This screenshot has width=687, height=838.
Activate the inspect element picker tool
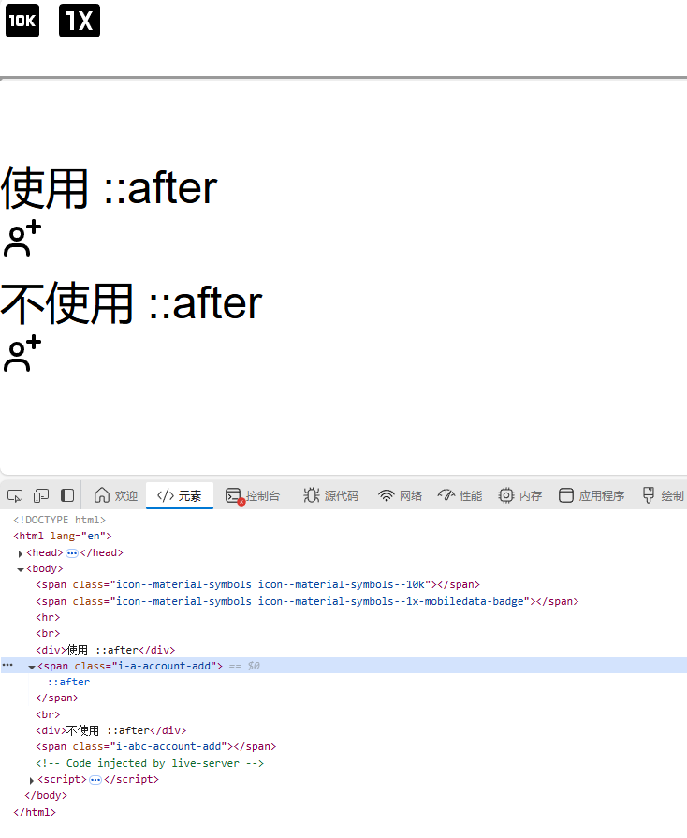coord(15,496)
